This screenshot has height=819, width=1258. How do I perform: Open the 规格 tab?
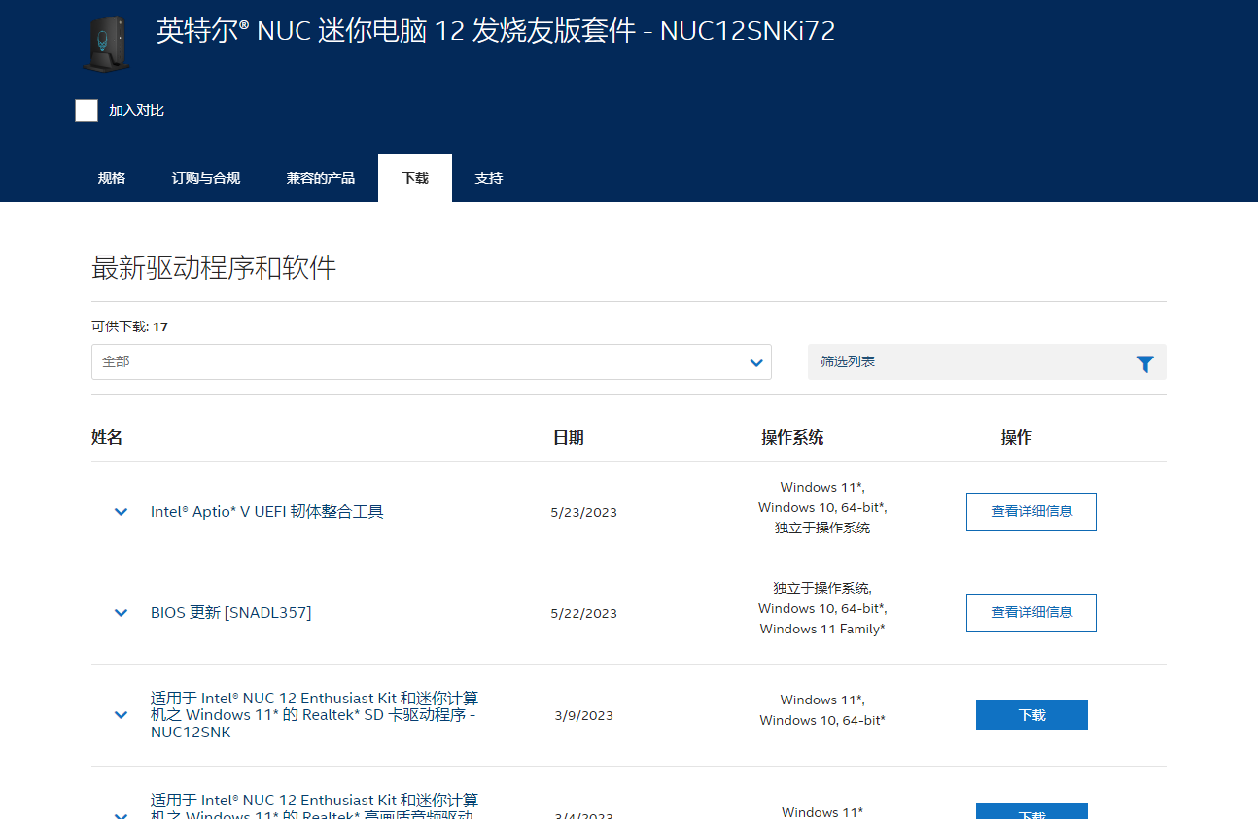pos(112,178)
